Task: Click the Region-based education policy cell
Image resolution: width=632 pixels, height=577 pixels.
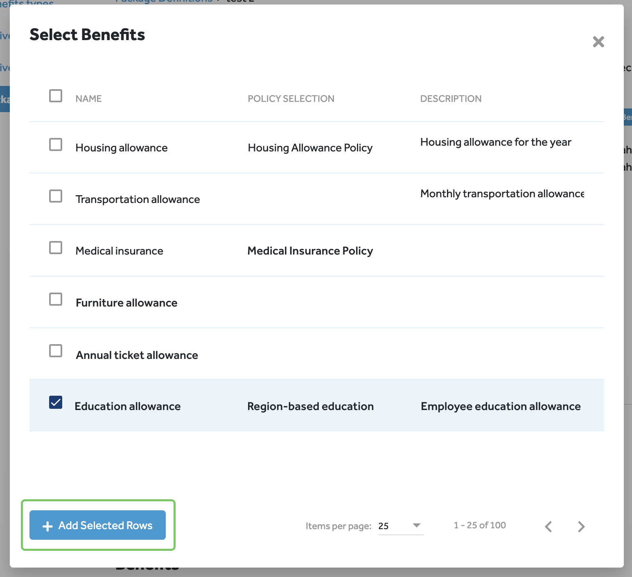Action: pyautogui.click(x=310, y=406)
